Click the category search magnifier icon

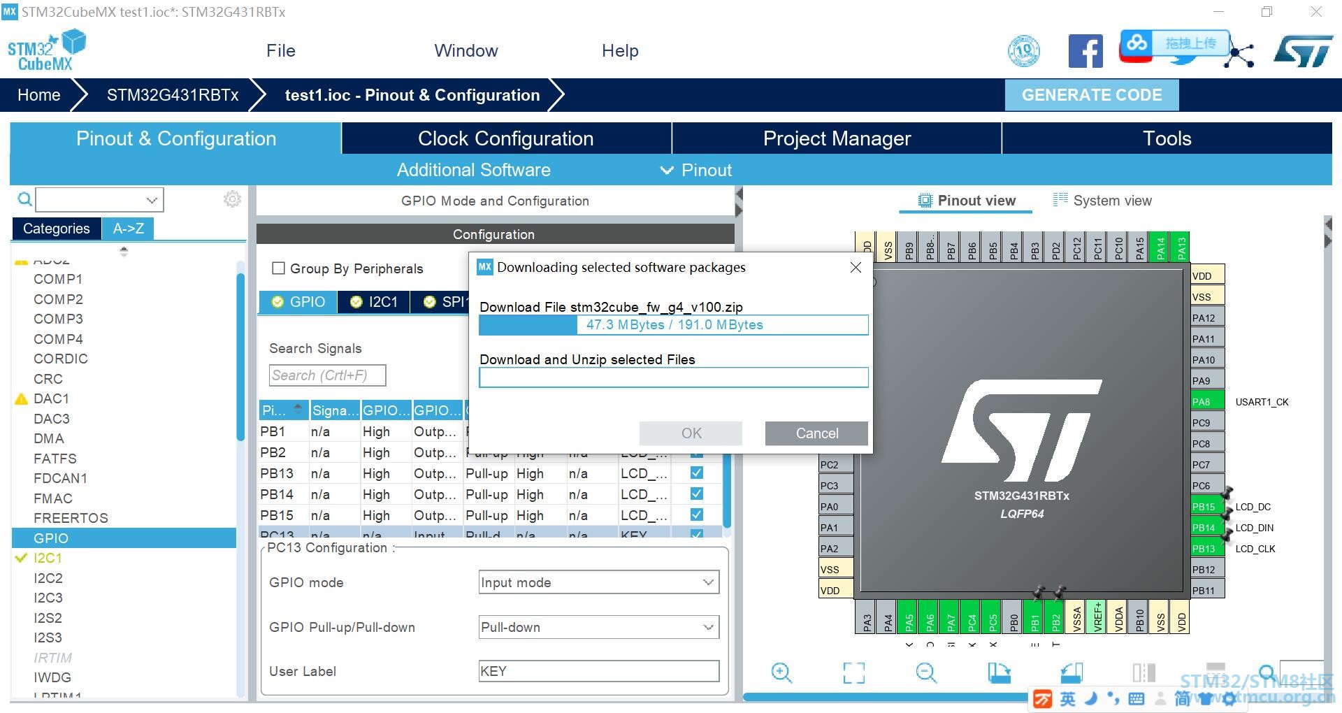[24, 200]
